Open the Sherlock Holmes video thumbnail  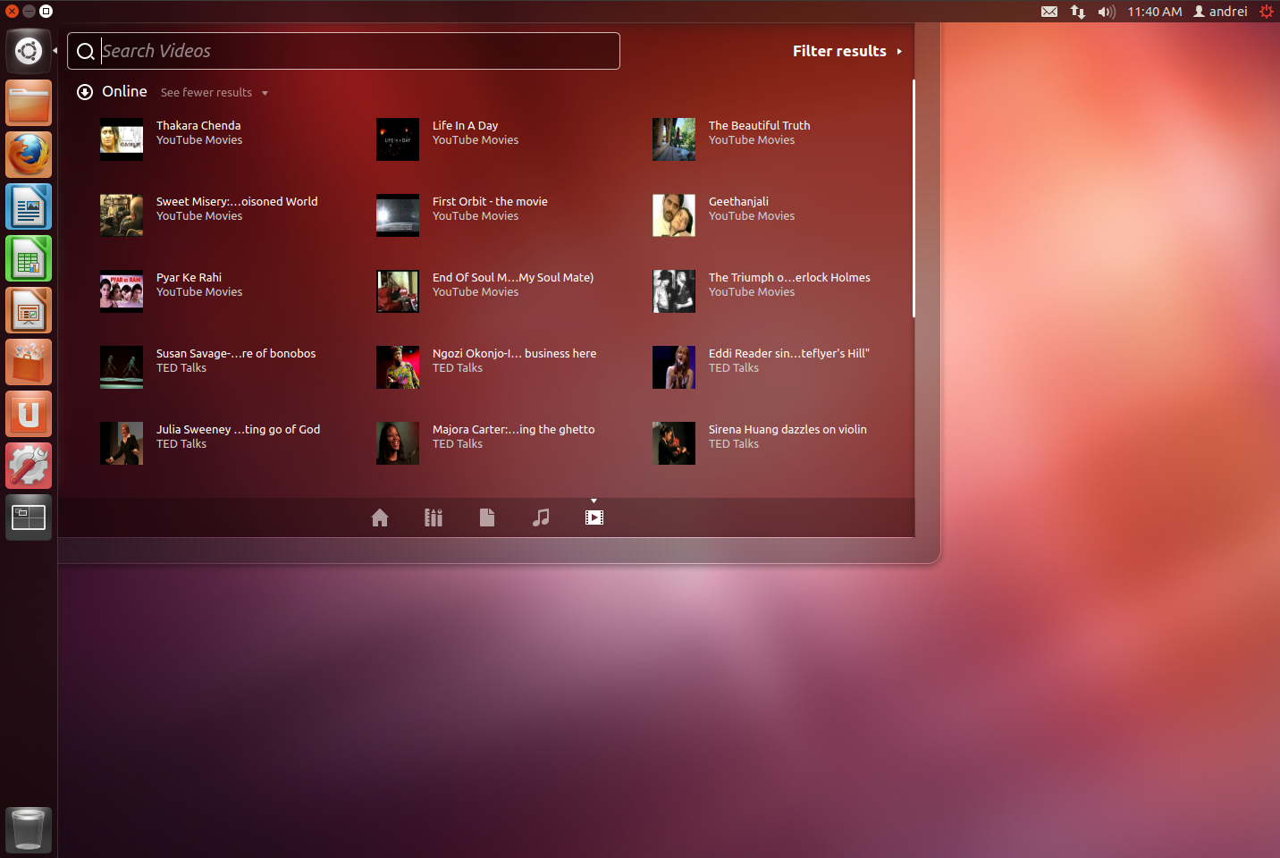pos(674,291)
